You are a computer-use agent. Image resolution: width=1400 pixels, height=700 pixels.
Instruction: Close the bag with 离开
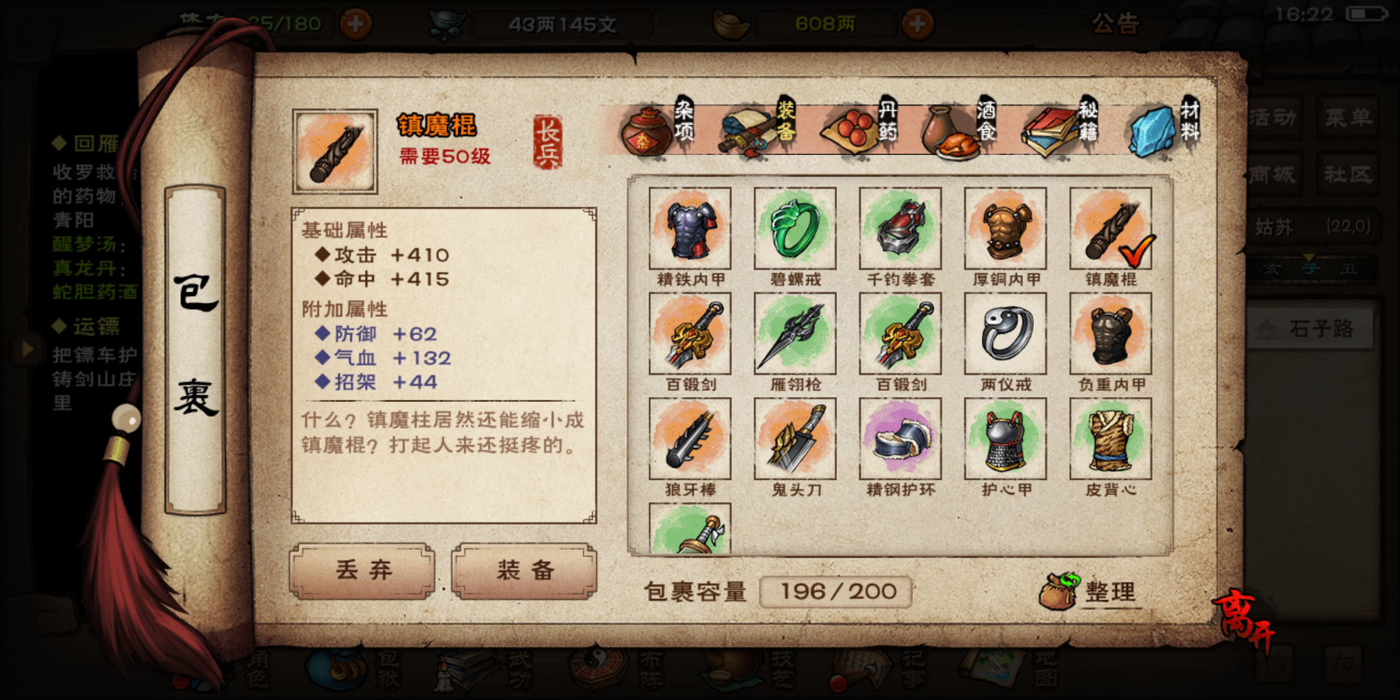(x=1243, y=620)
